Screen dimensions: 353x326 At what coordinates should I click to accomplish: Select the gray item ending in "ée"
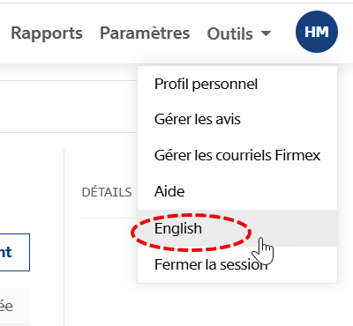tap(15, 307)
